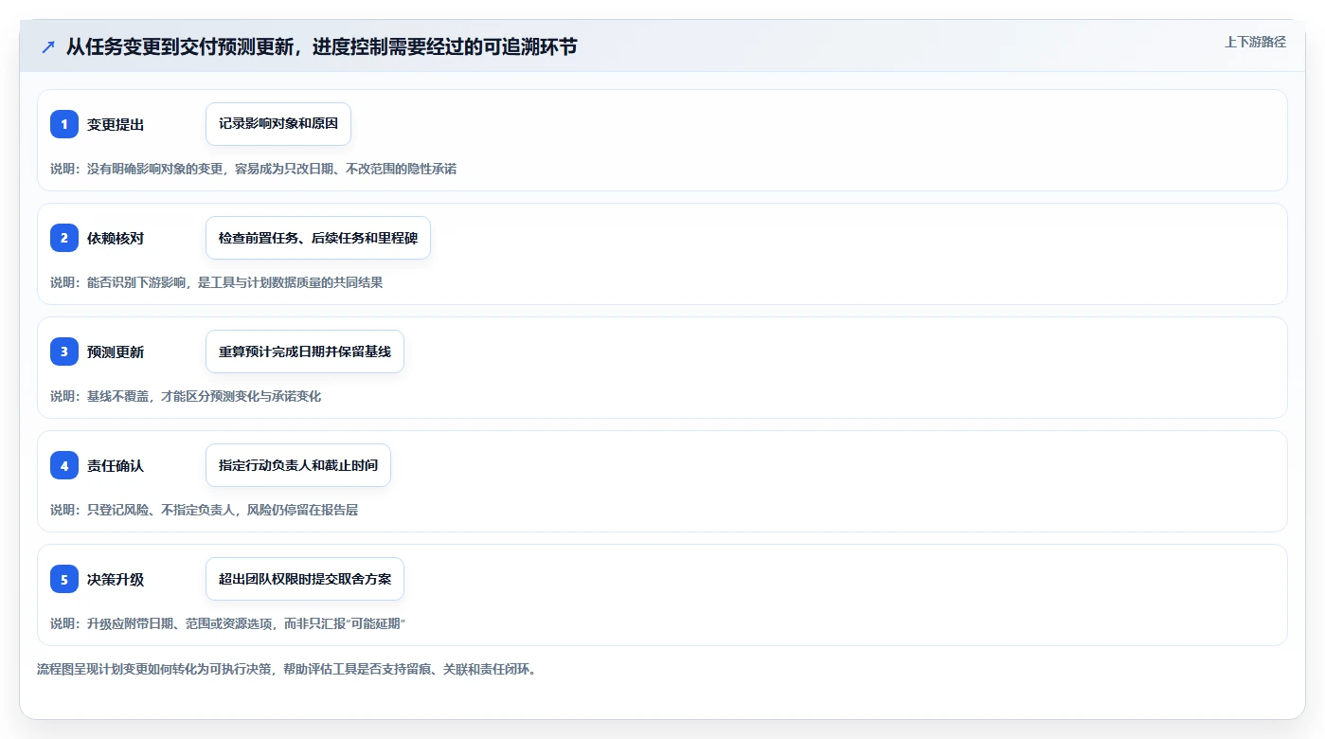Screen dimensions: 1325x739
Task: Click step number badge 5
Action: pos(64,579)
